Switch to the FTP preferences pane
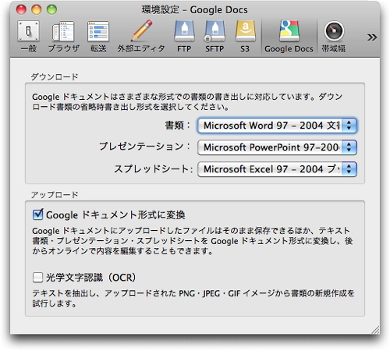This screenshot has width=390, height=351. coord(184,37)
